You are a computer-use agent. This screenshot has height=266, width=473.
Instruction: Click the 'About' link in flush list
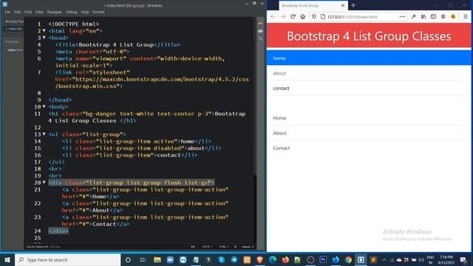tap(369, 133)
